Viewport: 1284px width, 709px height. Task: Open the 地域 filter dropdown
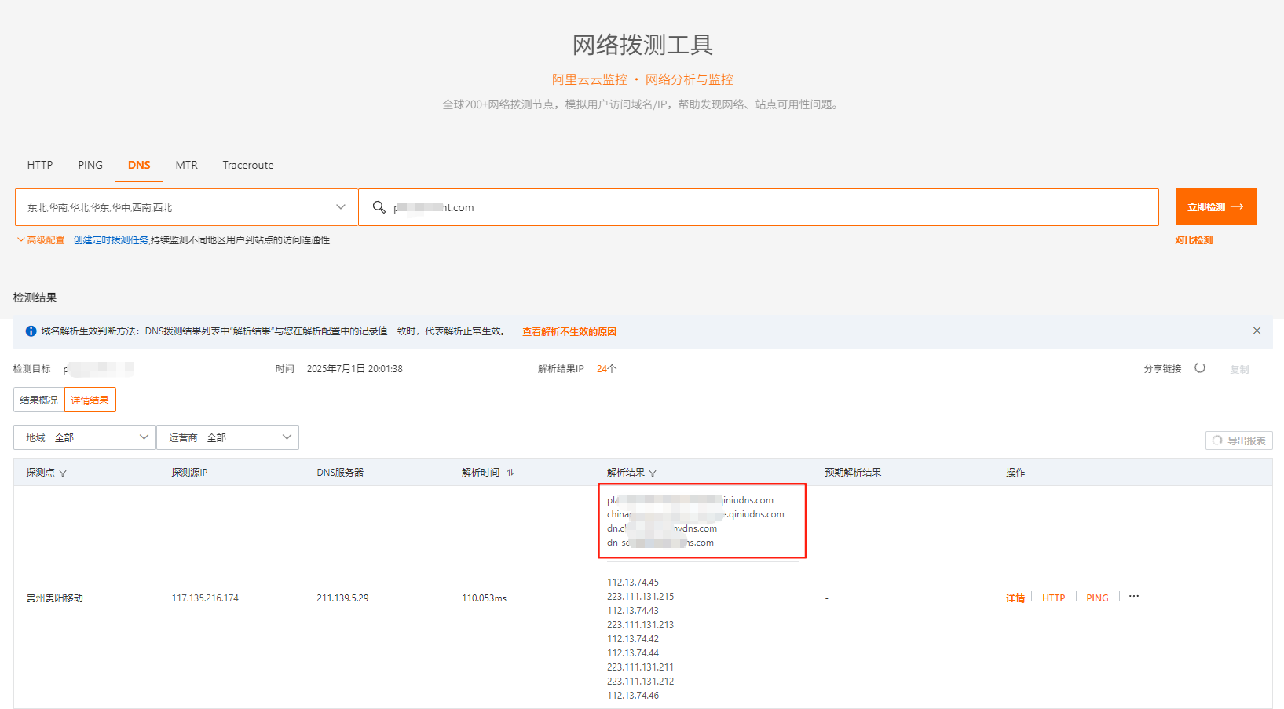click(x=85, y=437)
